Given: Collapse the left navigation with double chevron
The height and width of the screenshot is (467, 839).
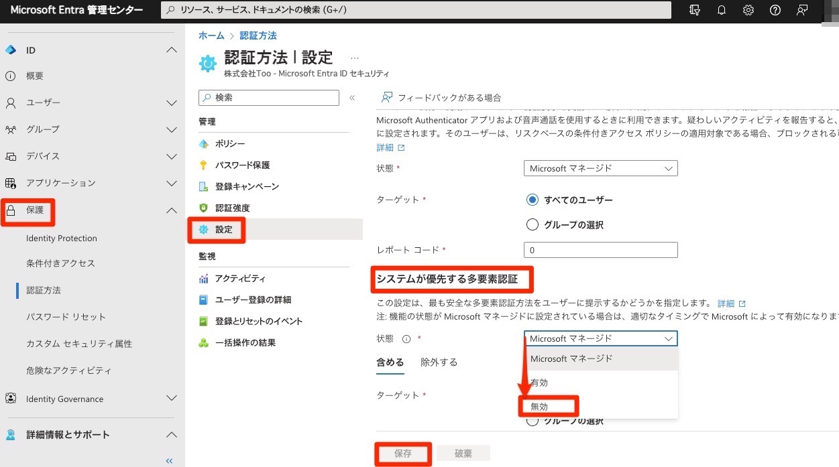Looking at the screenshot, I should click(169, 460).
